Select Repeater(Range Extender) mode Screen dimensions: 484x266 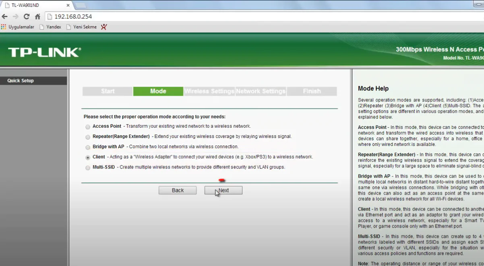tap(88, 137)
